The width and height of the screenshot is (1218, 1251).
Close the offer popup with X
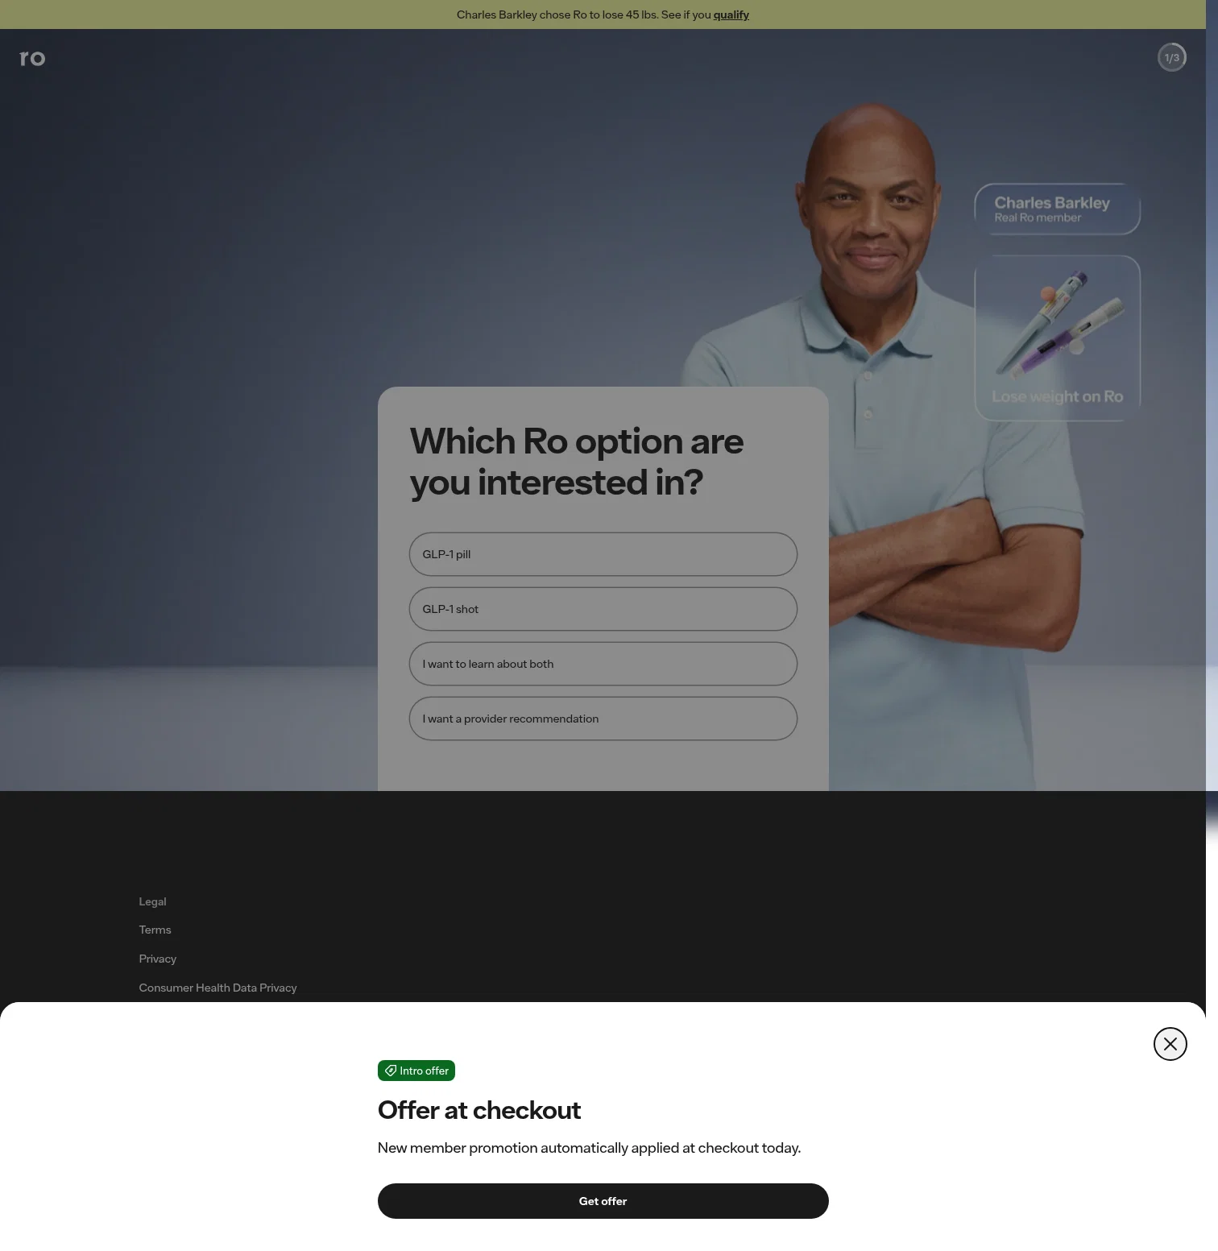click(1170, 1044)
